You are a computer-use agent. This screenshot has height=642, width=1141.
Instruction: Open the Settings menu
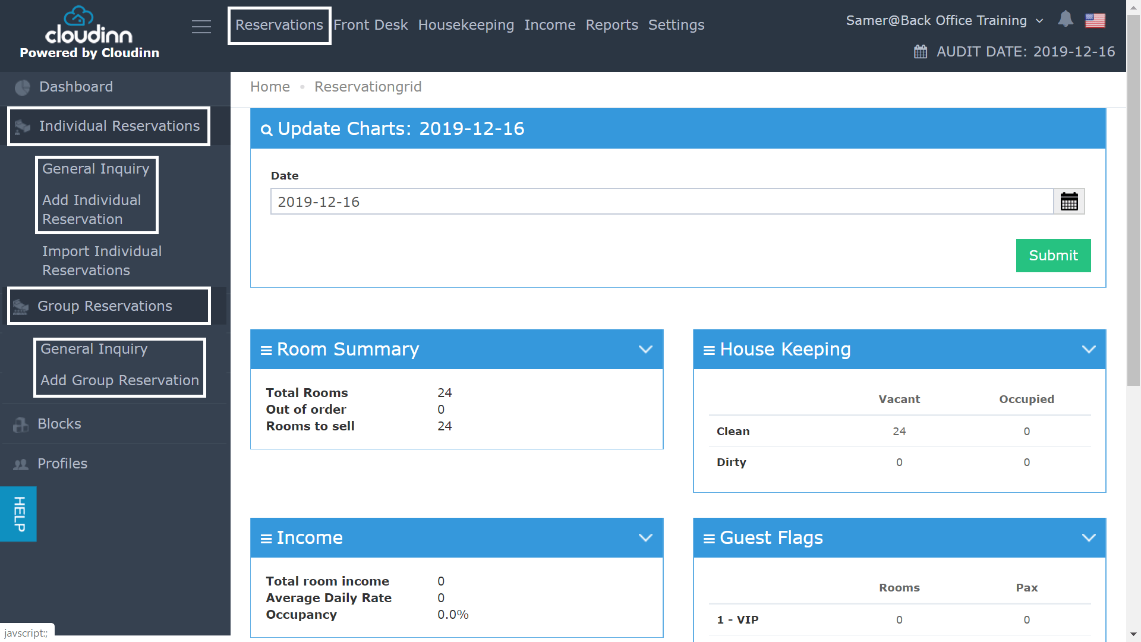coord(676,25)
